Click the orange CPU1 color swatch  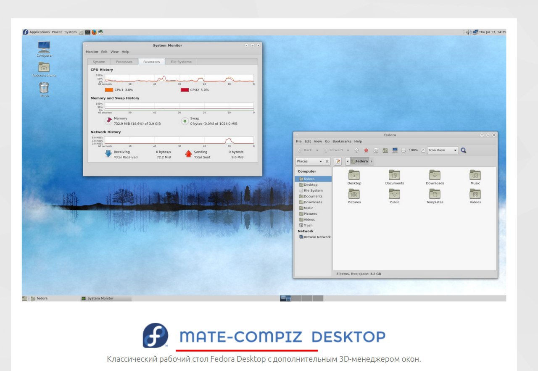tap(109, 90)
